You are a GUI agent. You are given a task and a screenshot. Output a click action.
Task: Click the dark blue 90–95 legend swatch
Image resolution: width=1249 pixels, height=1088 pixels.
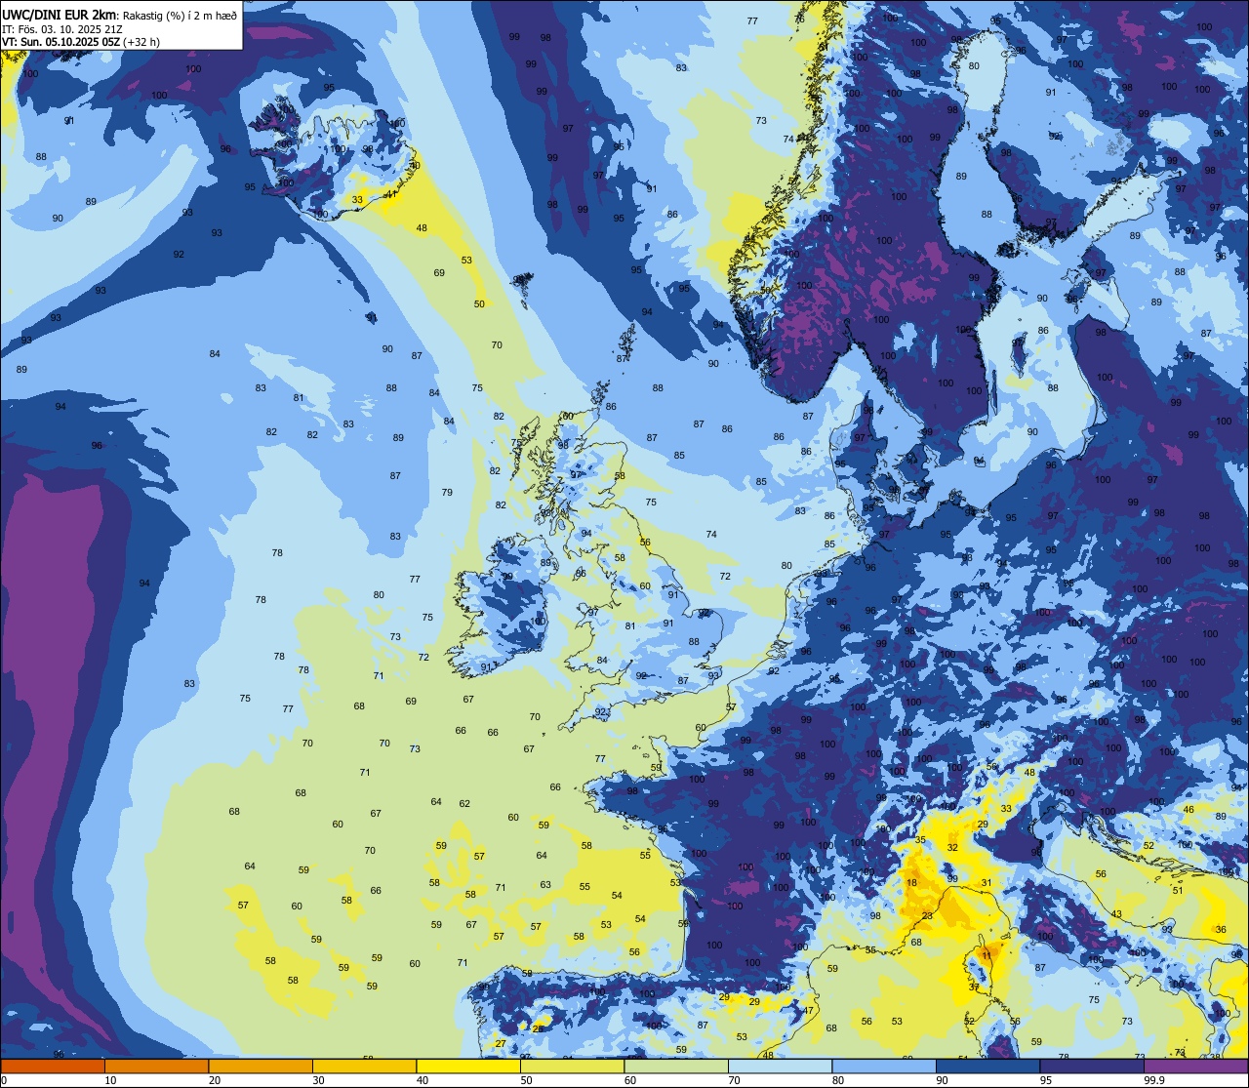(988, 1066)
